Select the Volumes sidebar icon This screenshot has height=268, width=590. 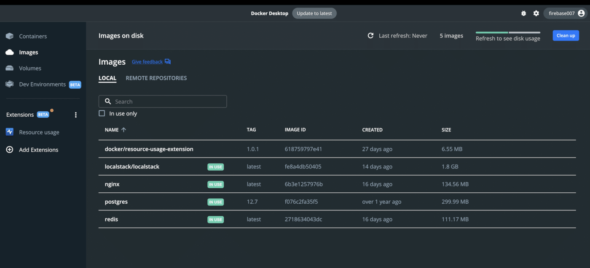[9, 68]
